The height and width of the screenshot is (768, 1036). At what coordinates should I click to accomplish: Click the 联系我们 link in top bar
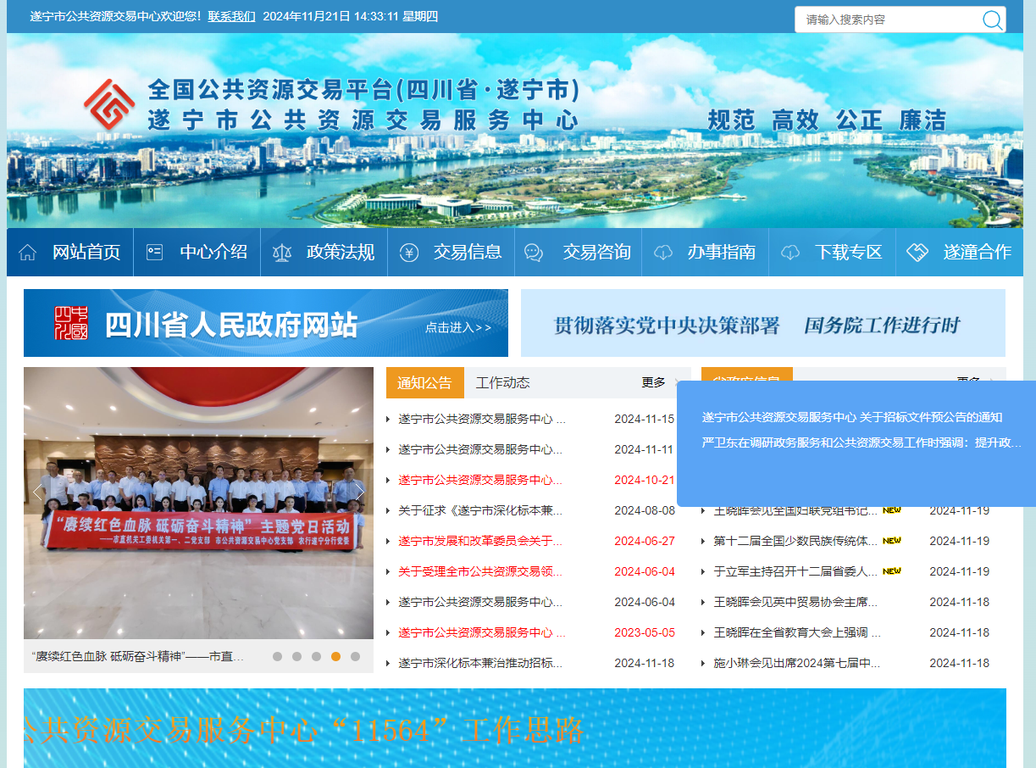point(231,16)
